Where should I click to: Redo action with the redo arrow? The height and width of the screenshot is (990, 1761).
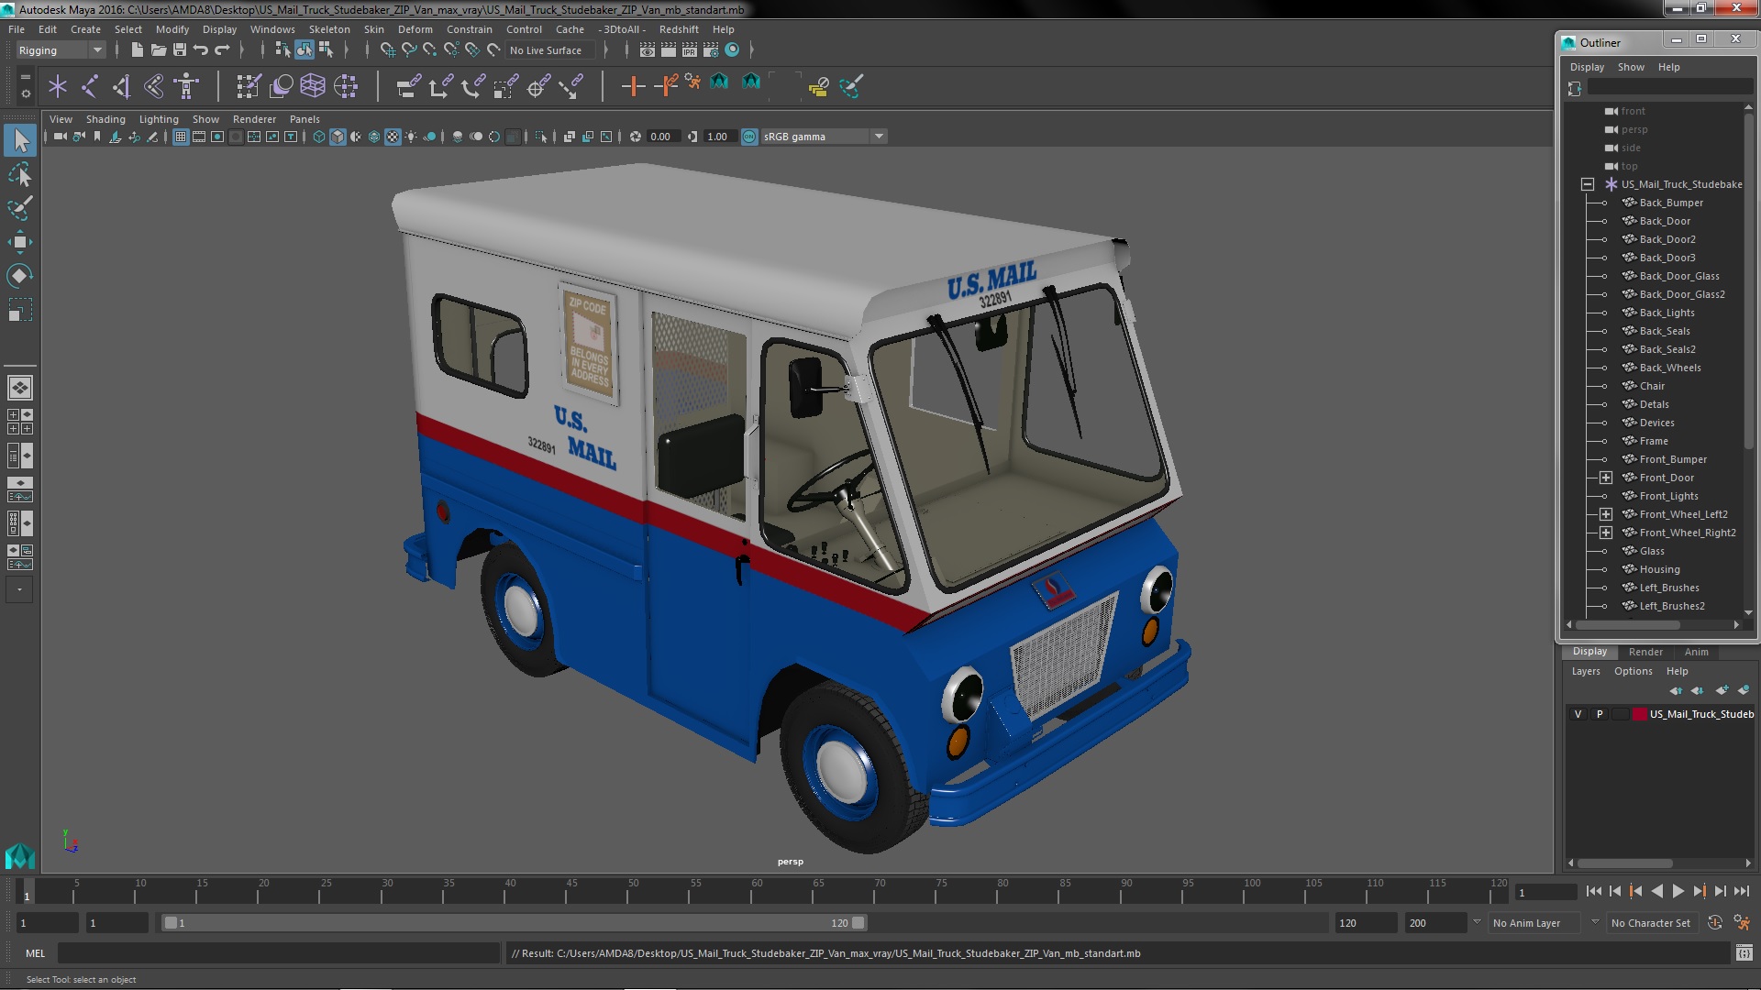coord(222,50)
